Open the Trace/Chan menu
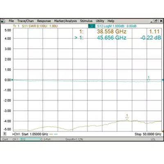Screen dimensions: 164x164 point(25,21)
